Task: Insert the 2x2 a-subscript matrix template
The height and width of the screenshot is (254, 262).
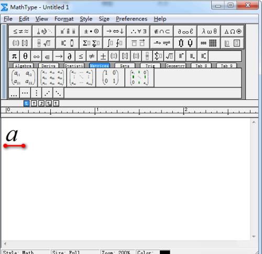Action: tap(23, 77)
